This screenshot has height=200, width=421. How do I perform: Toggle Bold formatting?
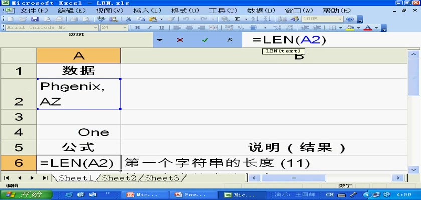click(x=137, y=28)
